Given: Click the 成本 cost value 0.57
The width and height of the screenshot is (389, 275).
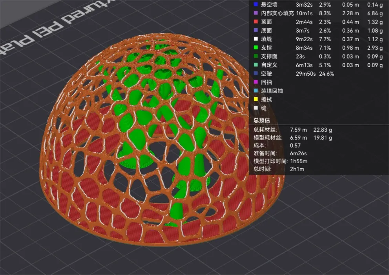Looking at the screenshot, I should tap(295, 146).
